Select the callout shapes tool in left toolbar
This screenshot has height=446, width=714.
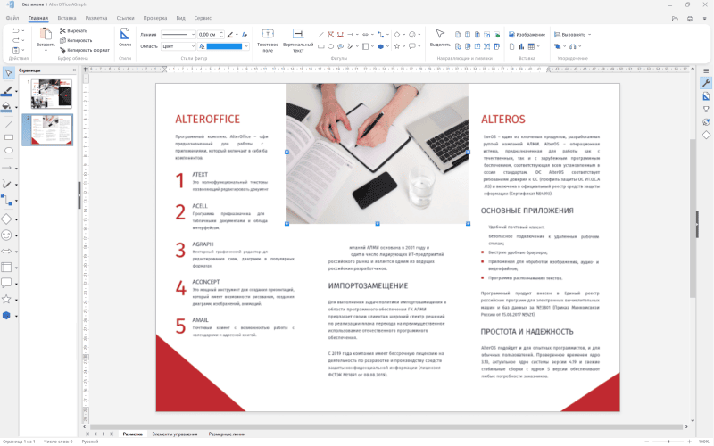click(6, 283)
